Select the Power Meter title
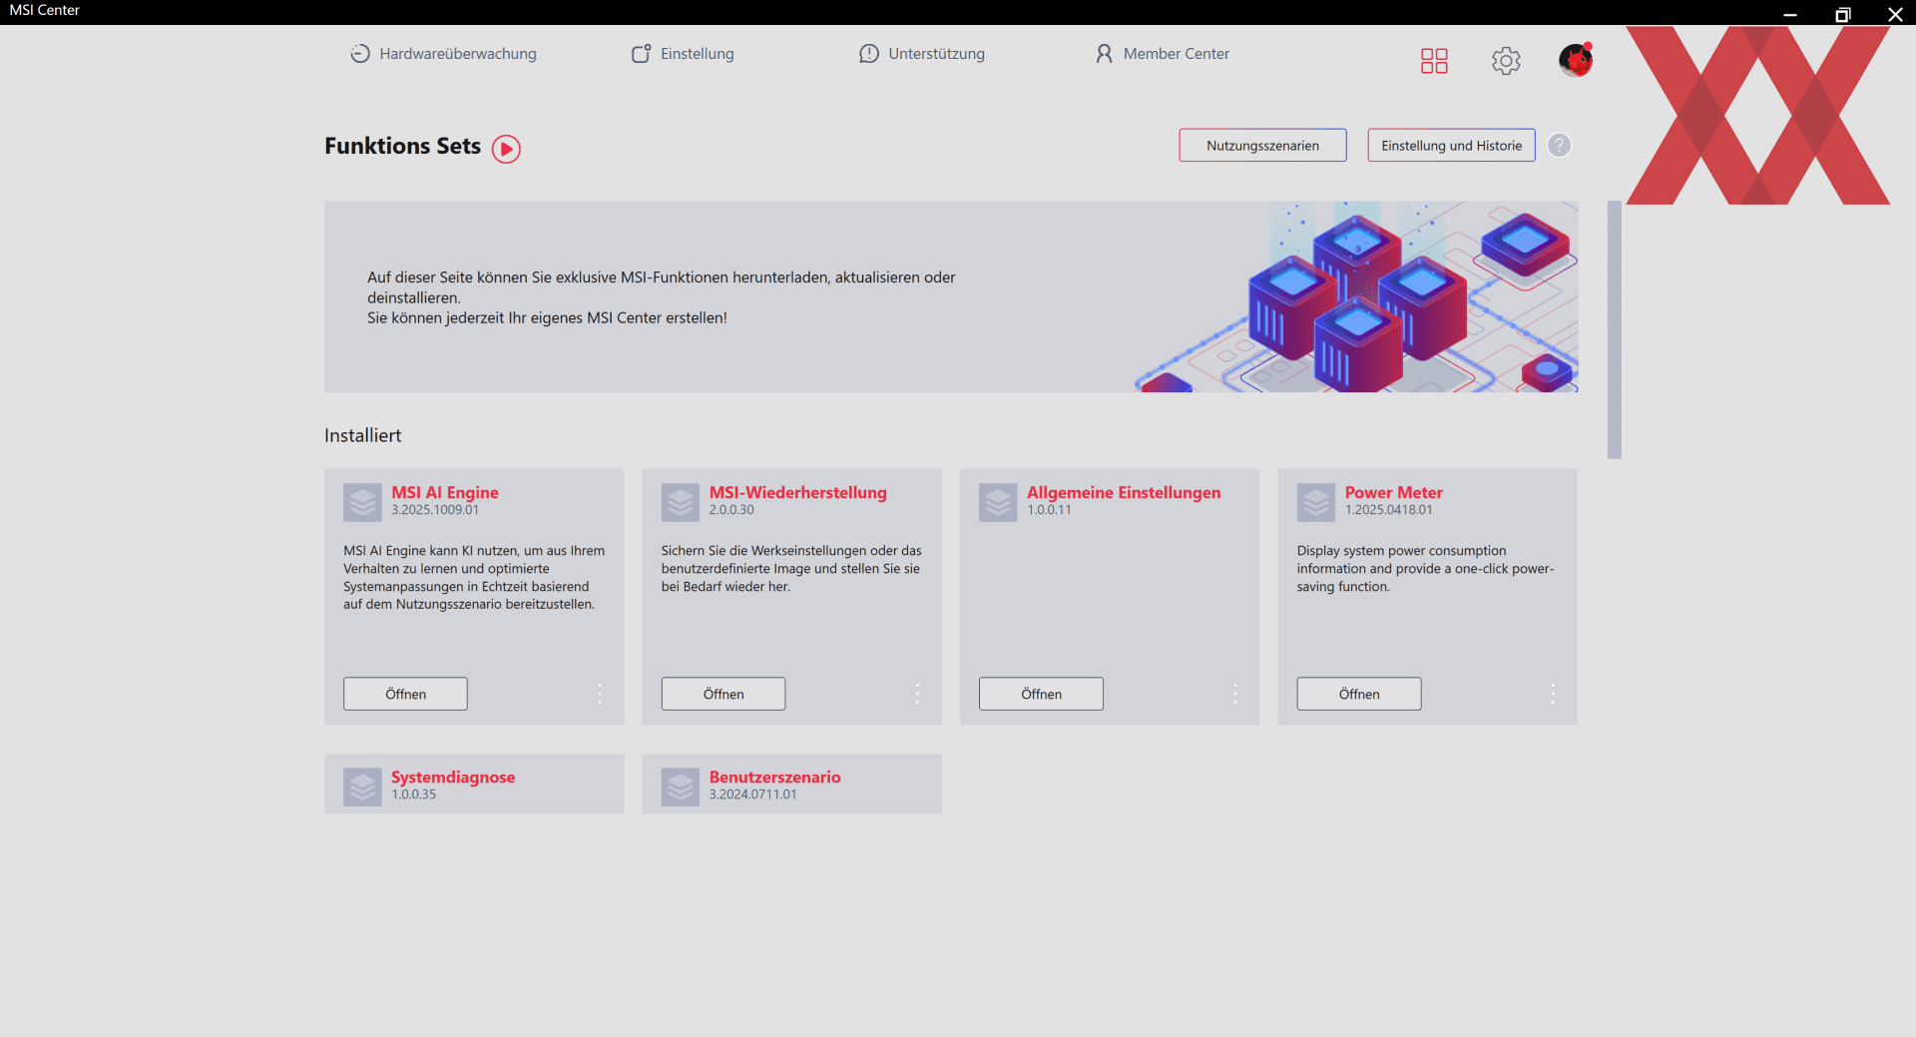 point(1394,492)
